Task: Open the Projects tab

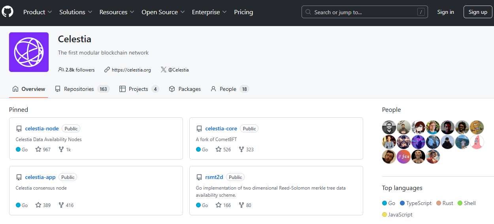Action: [x=139, y=89]
